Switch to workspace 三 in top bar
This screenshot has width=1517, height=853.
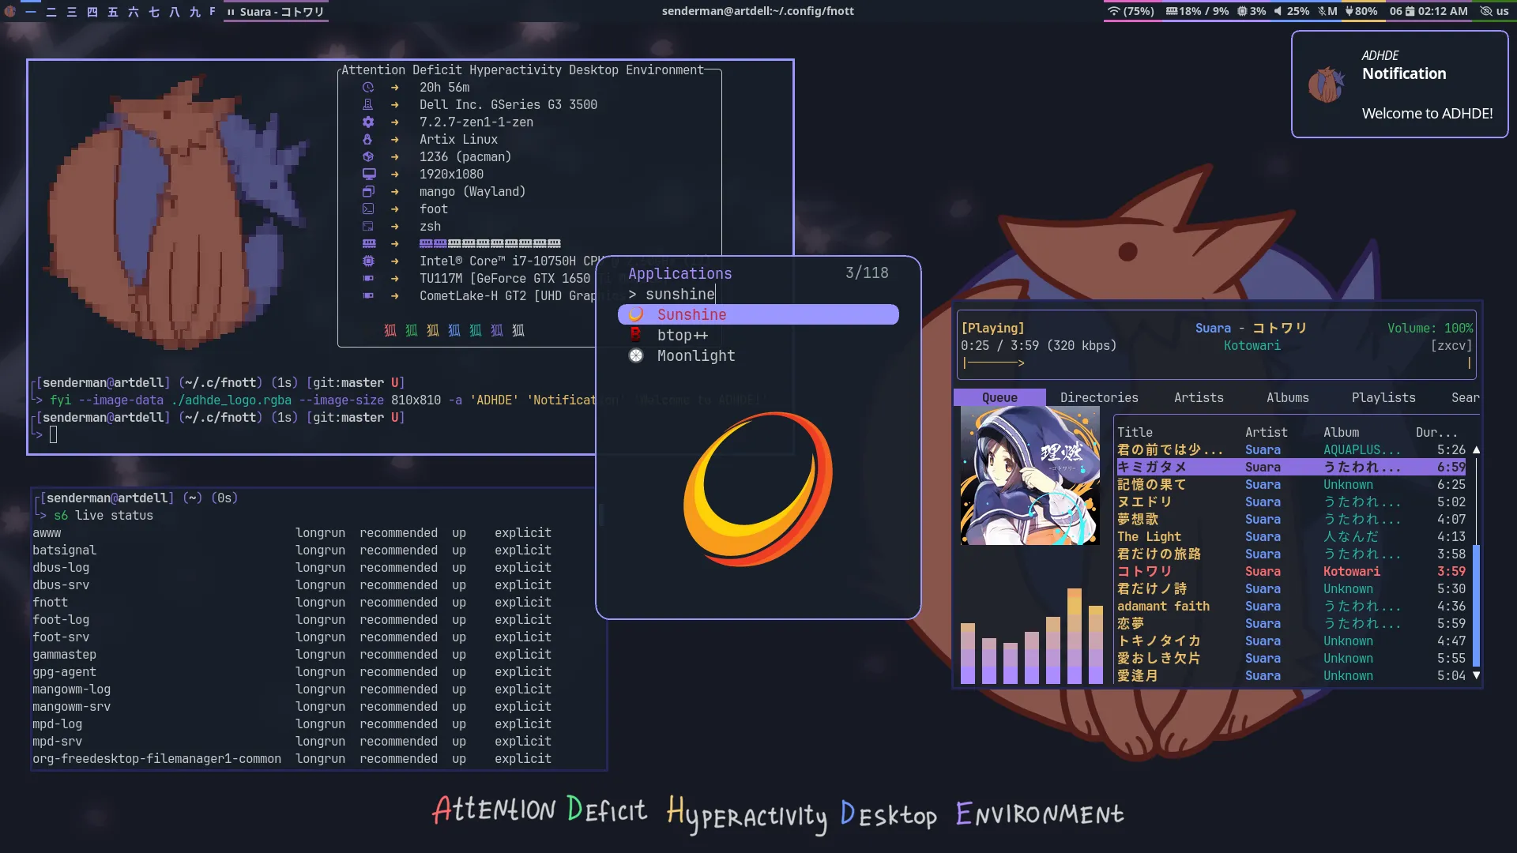coord(72,12)
